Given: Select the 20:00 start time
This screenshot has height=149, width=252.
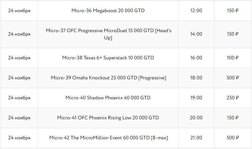Looking at the screenshot, I should pos(196,118).
